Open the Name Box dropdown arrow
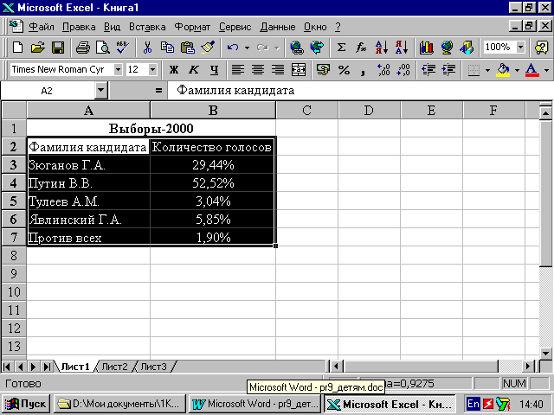 [100, 91]
